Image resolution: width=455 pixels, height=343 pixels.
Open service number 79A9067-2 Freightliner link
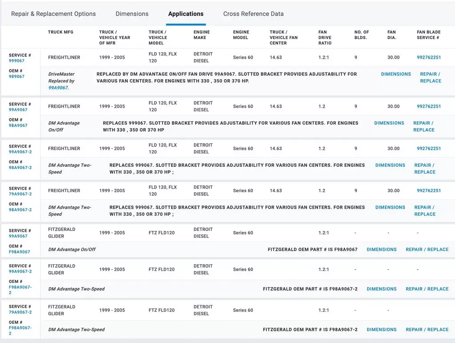click(20, 194)
